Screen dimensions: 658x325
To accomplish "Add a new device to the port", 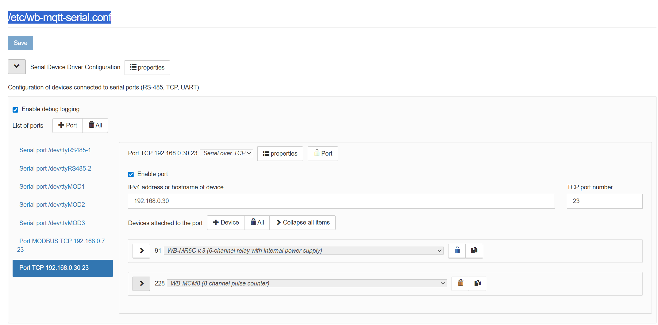I will pyautogui.click(x=226, y=223).
